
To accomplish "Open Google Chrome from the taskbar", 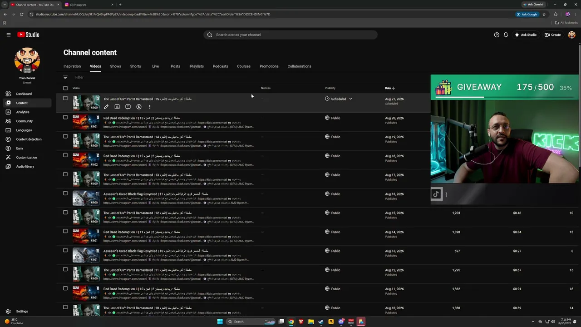I will (291, 322).
